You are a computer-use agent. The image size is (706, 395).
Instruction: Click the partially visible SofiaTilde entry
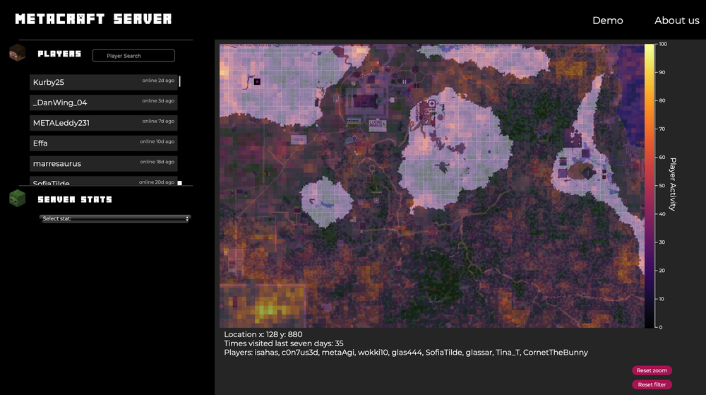(x=103, y=182)
